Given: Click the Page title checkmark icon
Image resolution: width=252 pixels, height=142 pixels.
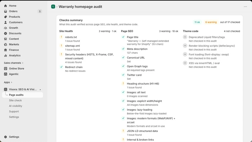Looking at the screenshot, I should [x=123, y=37].
